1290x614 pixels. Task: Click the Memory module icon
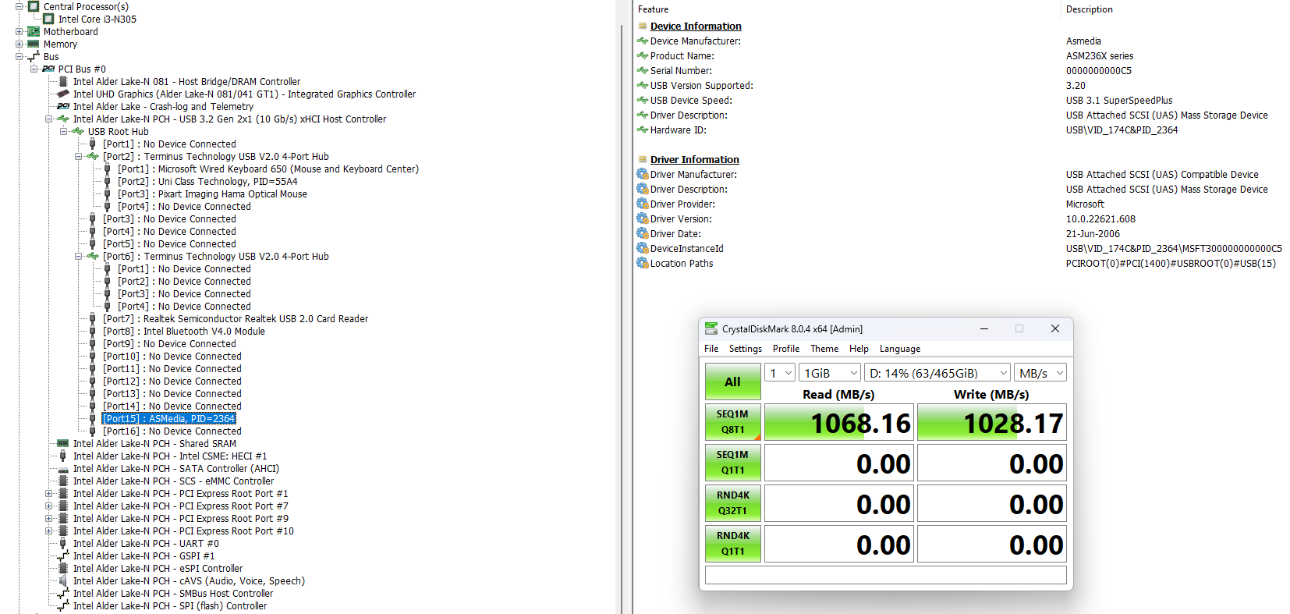[x=34, y=44]
